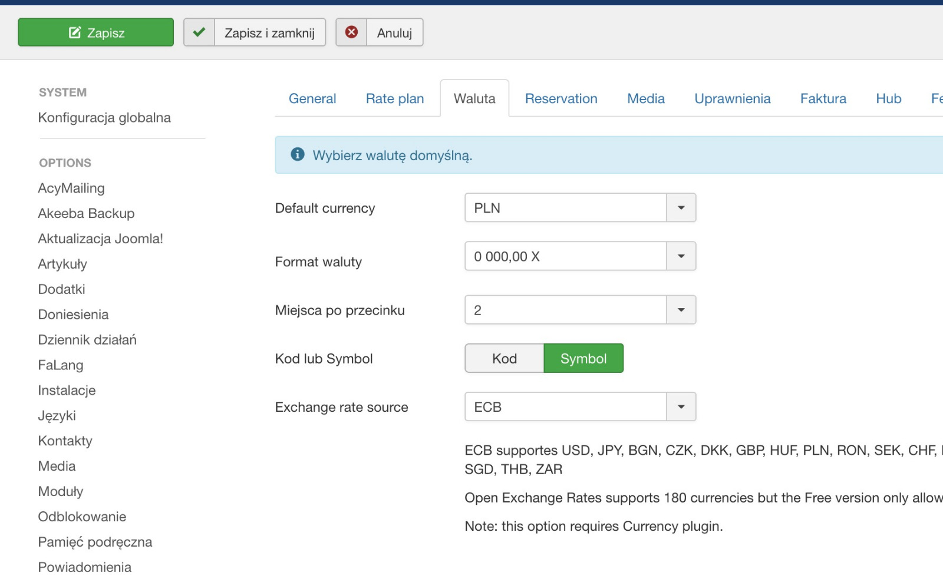Click the Zapisz i zamknij text button
The image size is (943, 582).
[x=269, y=33]
